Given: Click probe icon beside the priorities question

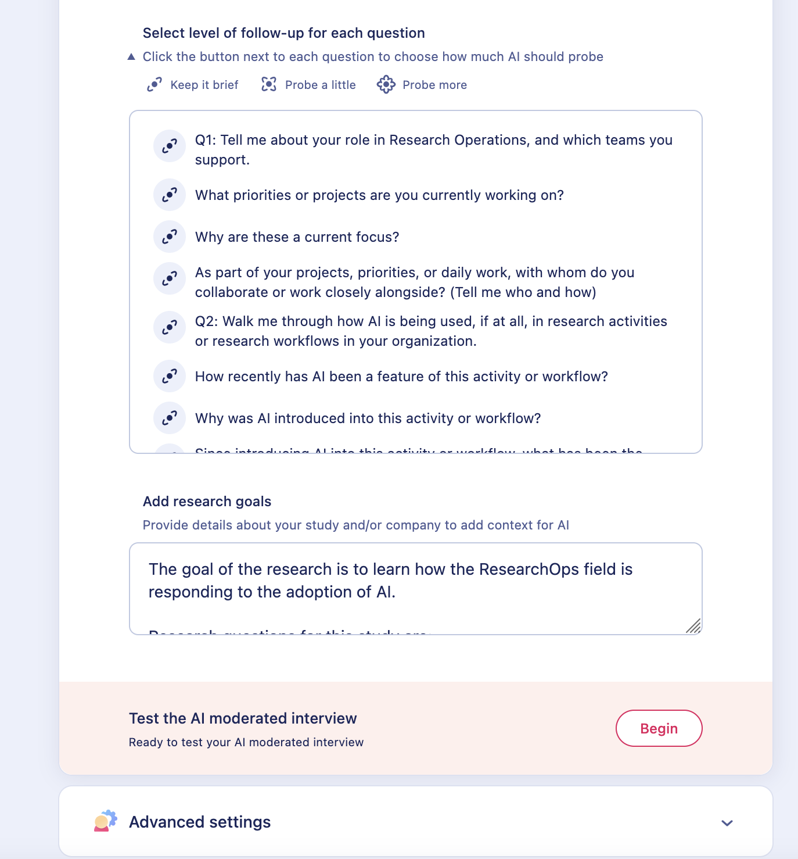Looking at the screenshot, I should (x=169, y=195).
